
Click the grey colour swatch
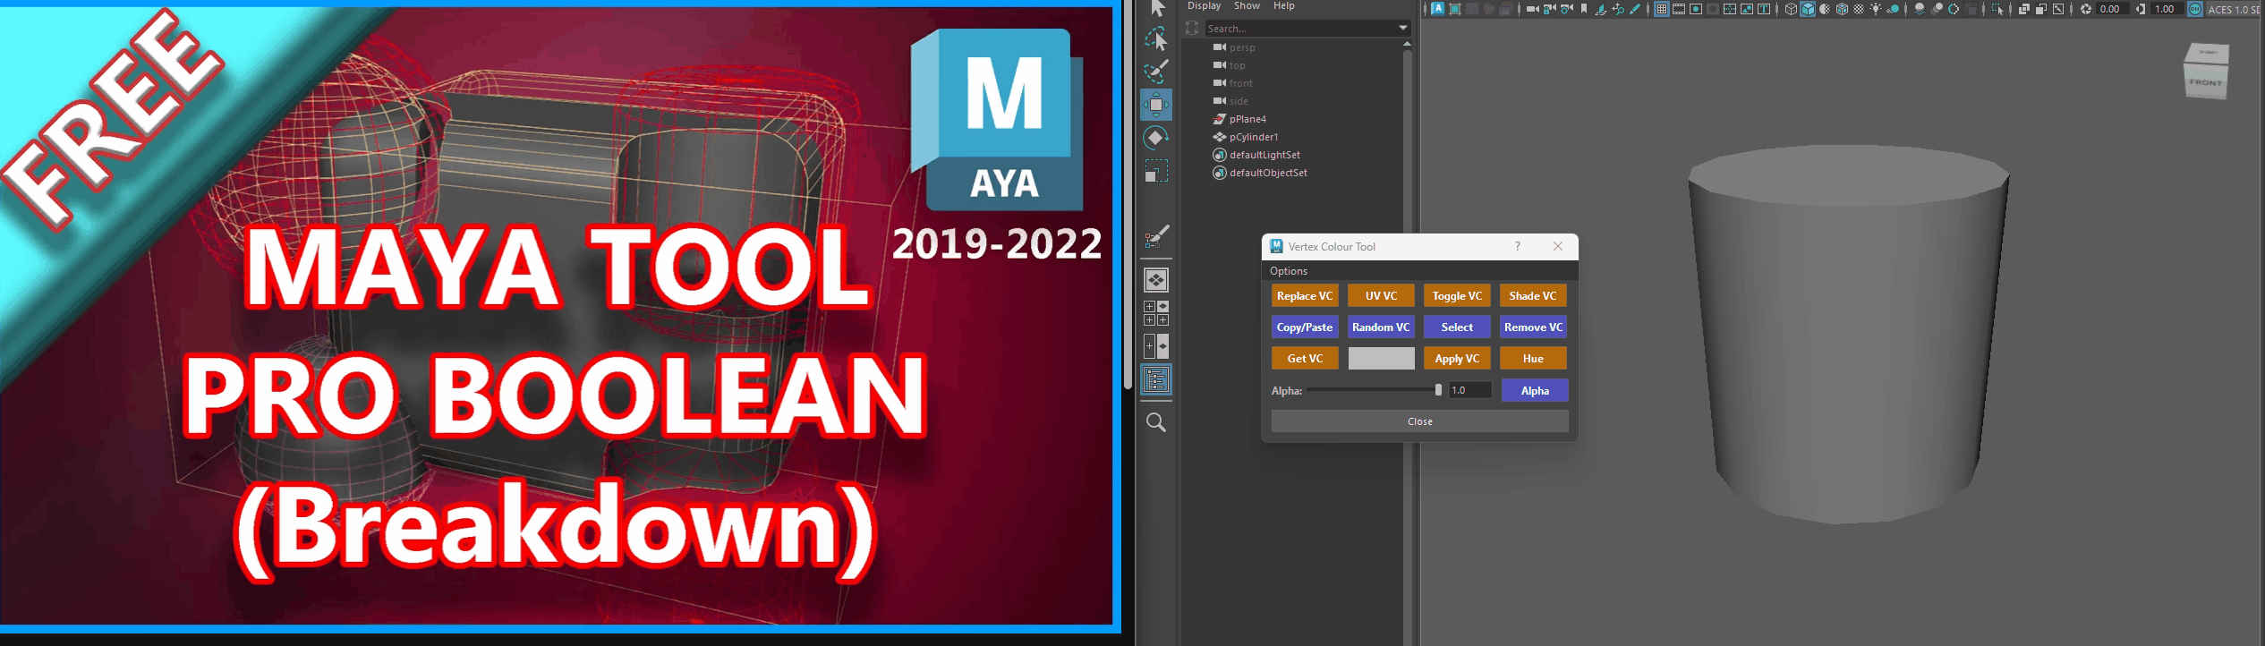(x=1381, y=359)
